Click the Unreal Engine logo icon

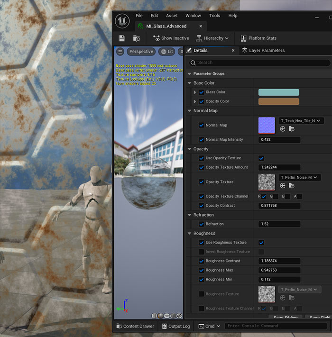tap(122, 20)
